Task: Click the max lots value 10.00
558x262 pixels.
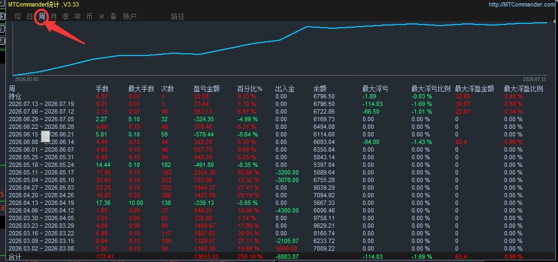Action: (136, 203)
